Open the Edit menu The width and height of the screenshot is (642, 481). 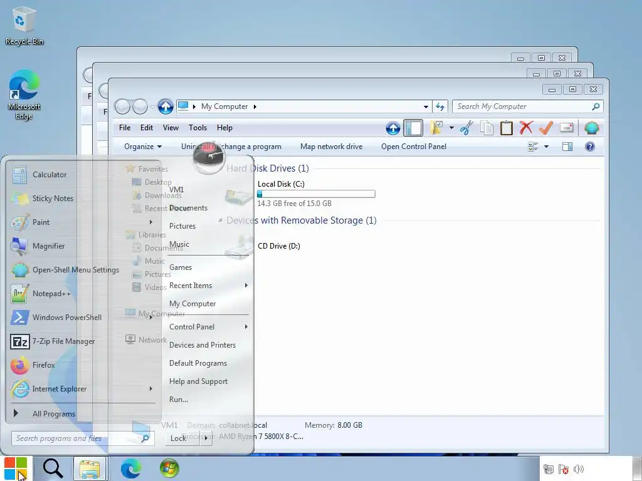tap(147, 128)
